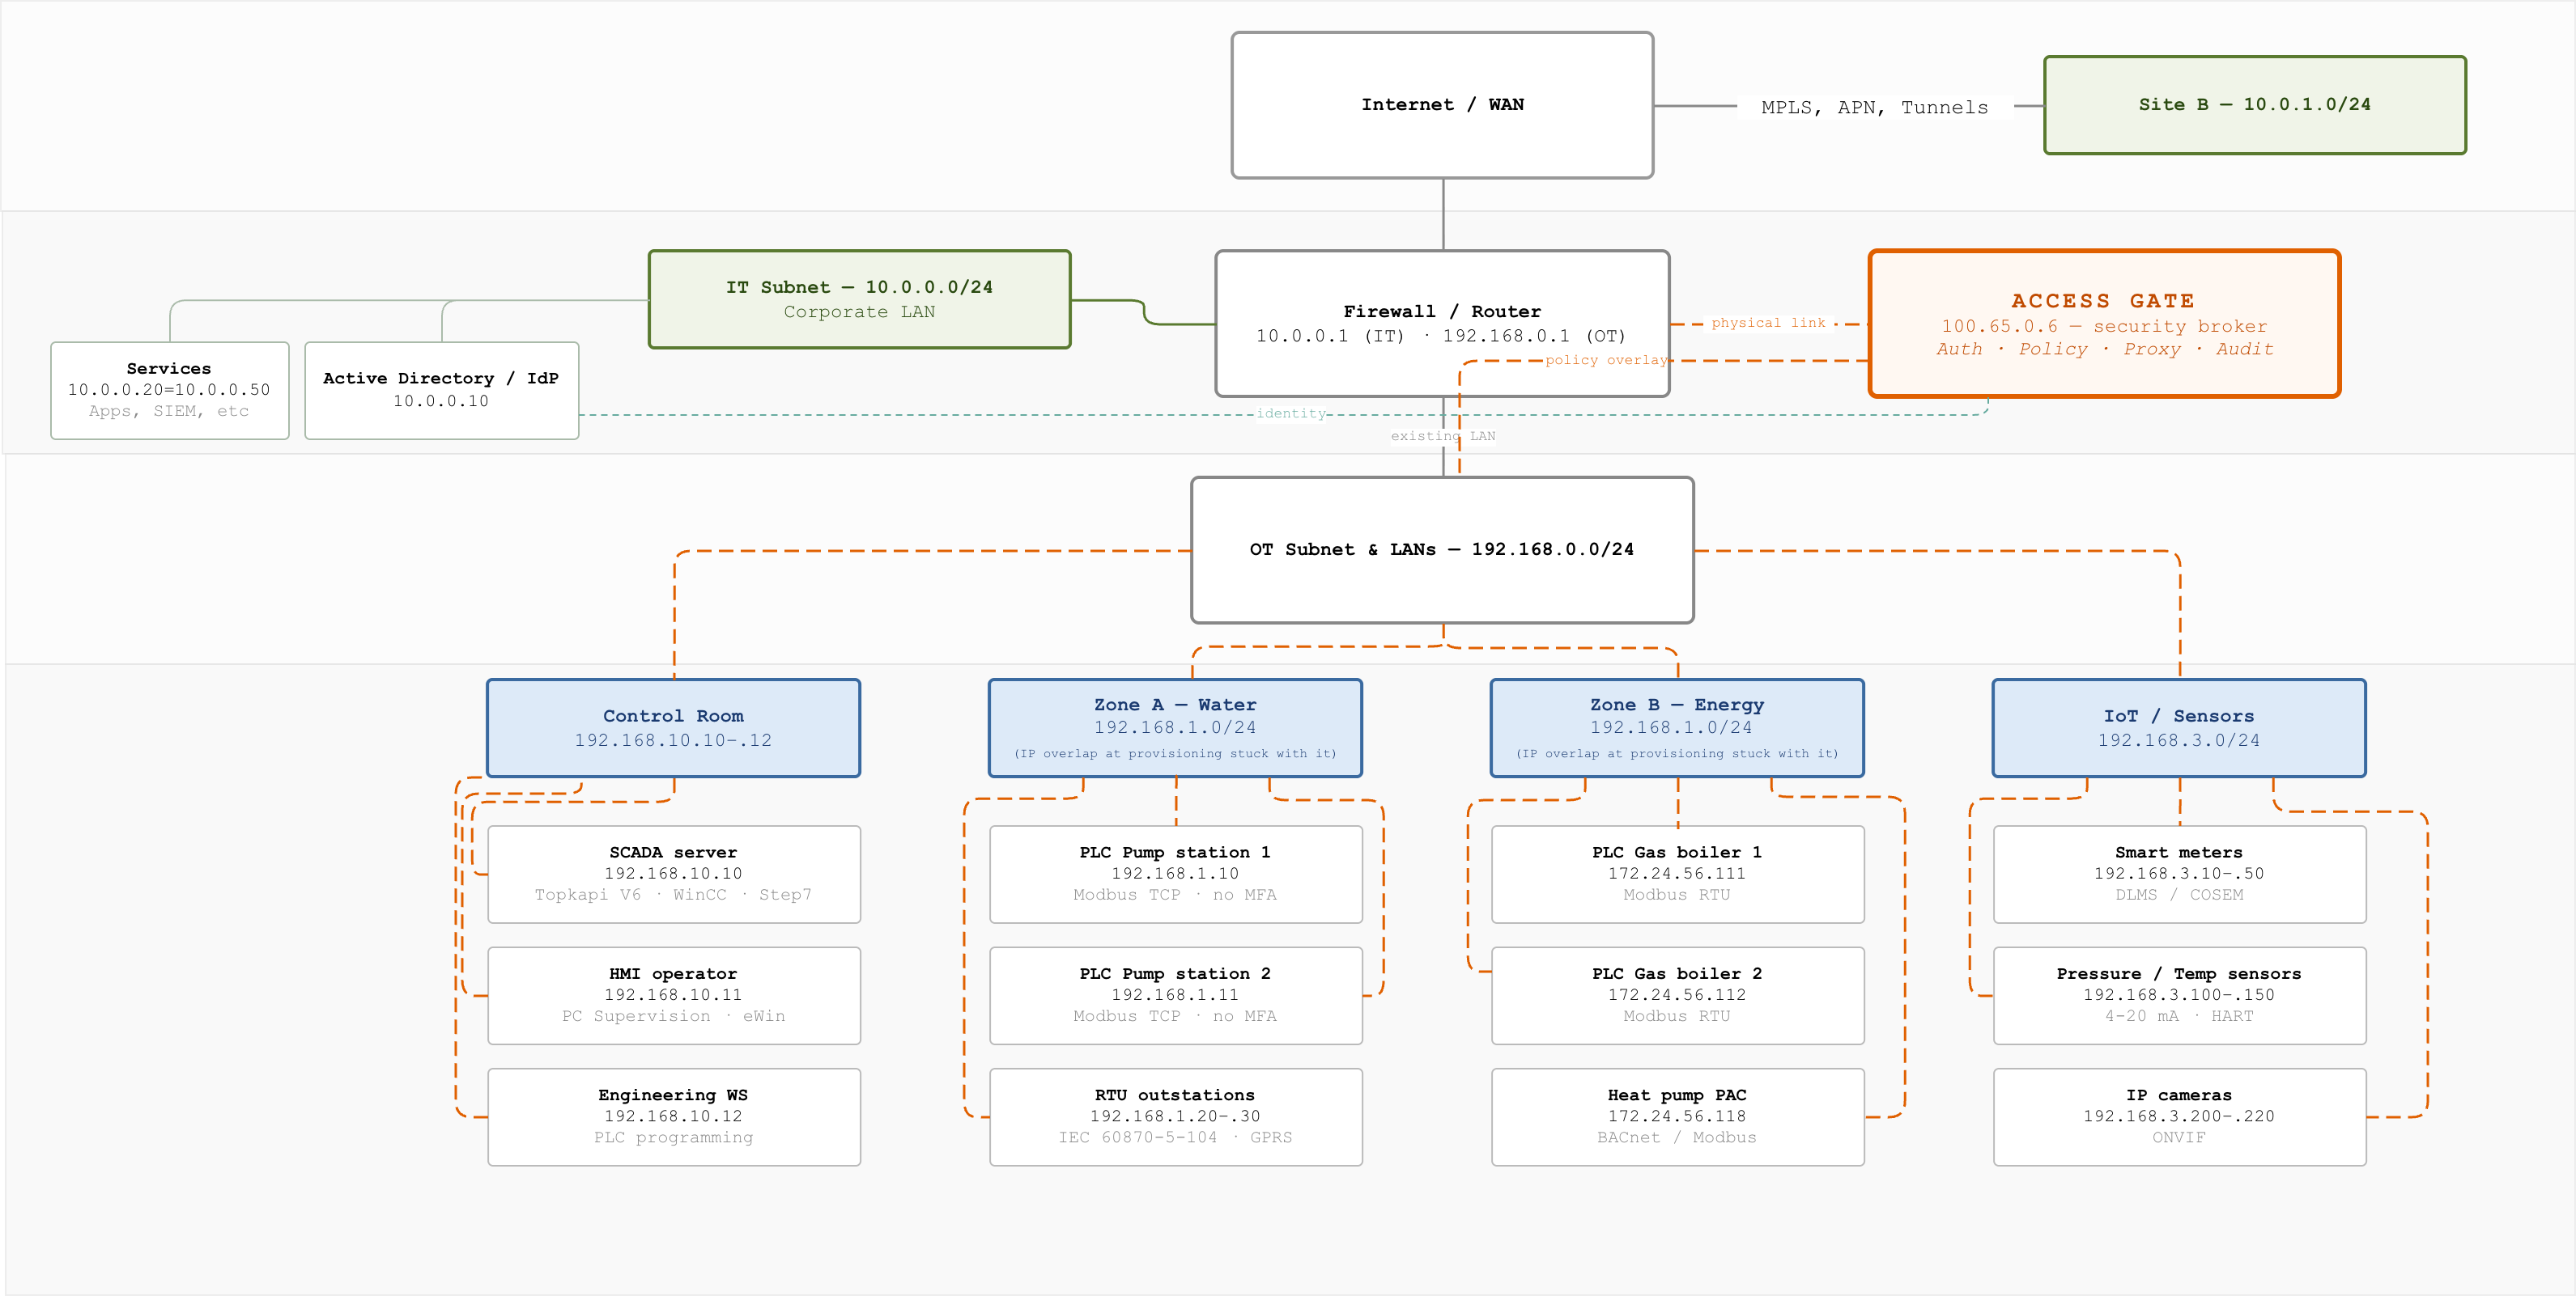The height and width of the screenshot is (1296, 2576).
Task: Click the 'existing LAN' edge label
Action: point(1442,436)
